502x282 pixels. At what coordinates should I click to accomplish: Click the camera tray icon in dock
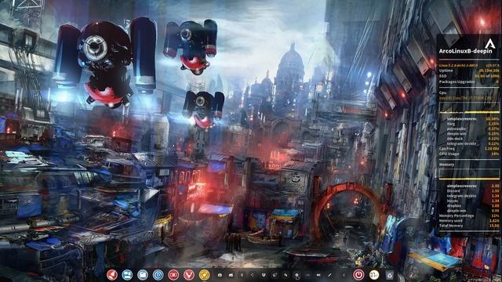coord(220,275)
